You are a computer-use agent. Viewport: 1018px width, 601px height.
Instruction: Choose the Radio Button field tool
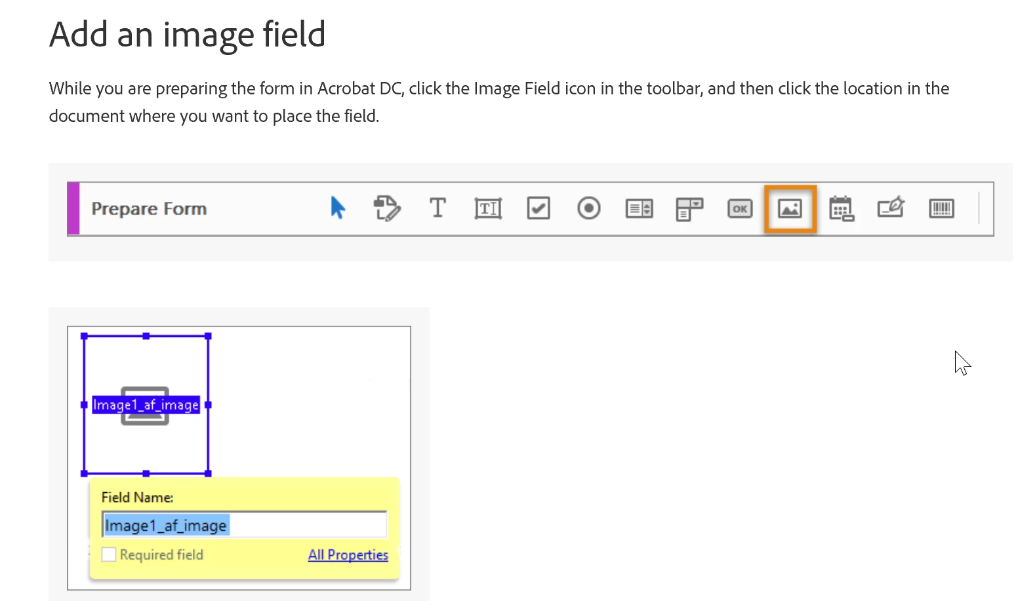(x=589, y=208)
